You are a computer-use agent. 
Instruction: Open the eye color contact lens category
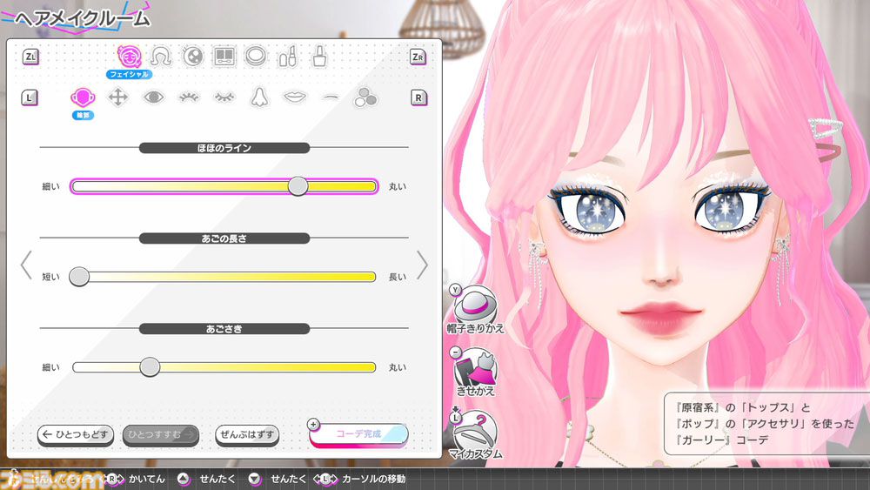(192, 56)
